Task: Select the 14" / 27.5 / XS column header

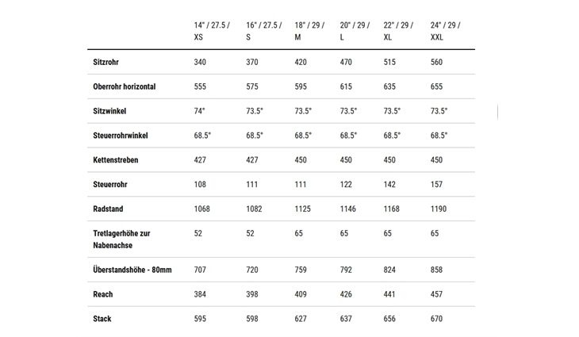Action: click(x=212, y=31)
